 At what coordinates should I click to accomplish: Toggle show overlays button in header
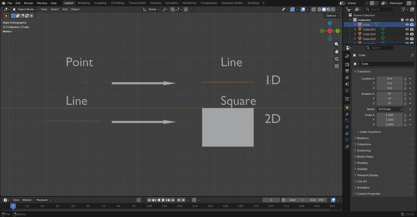(x=303, y=9)
